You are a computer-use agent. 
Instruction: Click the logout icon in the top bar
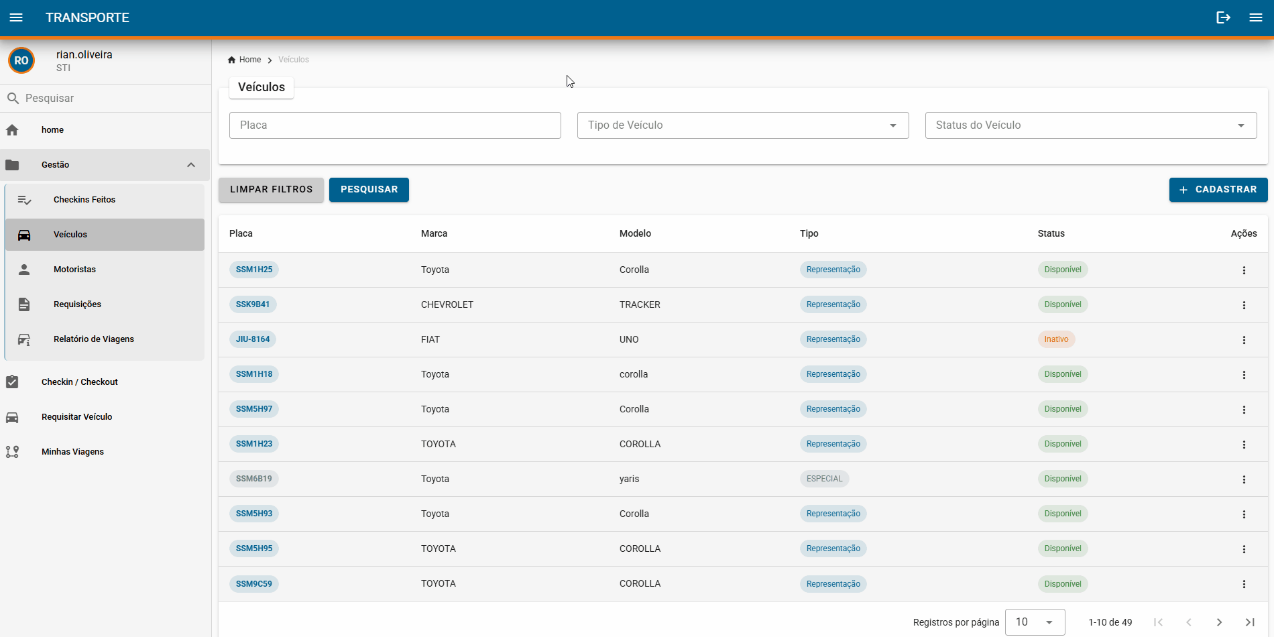point(1224,17)
